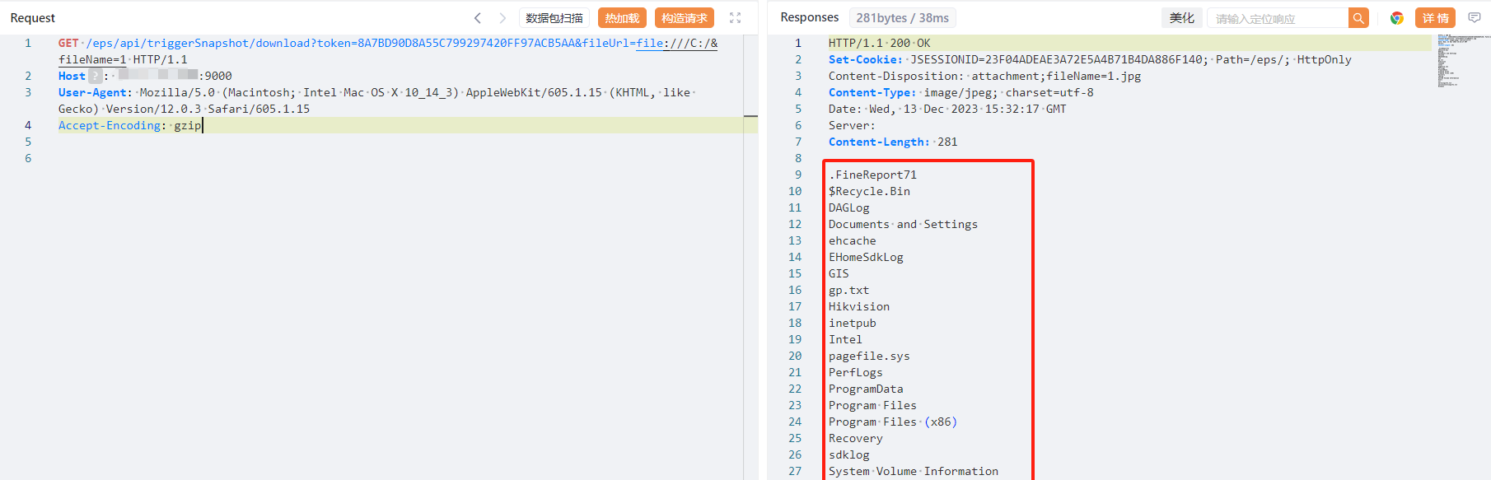1491x480 pixels.
Task: Click the Documents and Settings entry
Action: 903,224
